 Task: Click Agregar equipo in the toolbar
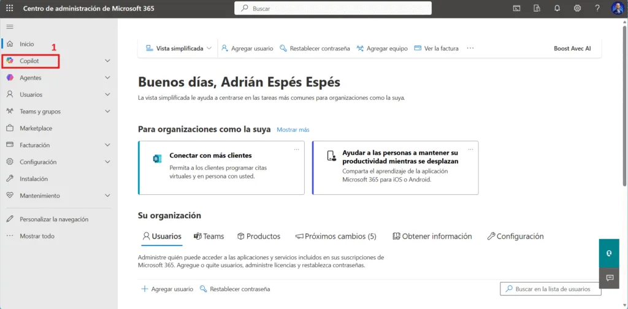click(x=382, y=48)
